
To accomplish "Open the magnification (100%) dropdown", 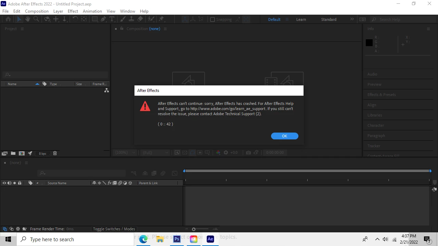I will point(126,152).
